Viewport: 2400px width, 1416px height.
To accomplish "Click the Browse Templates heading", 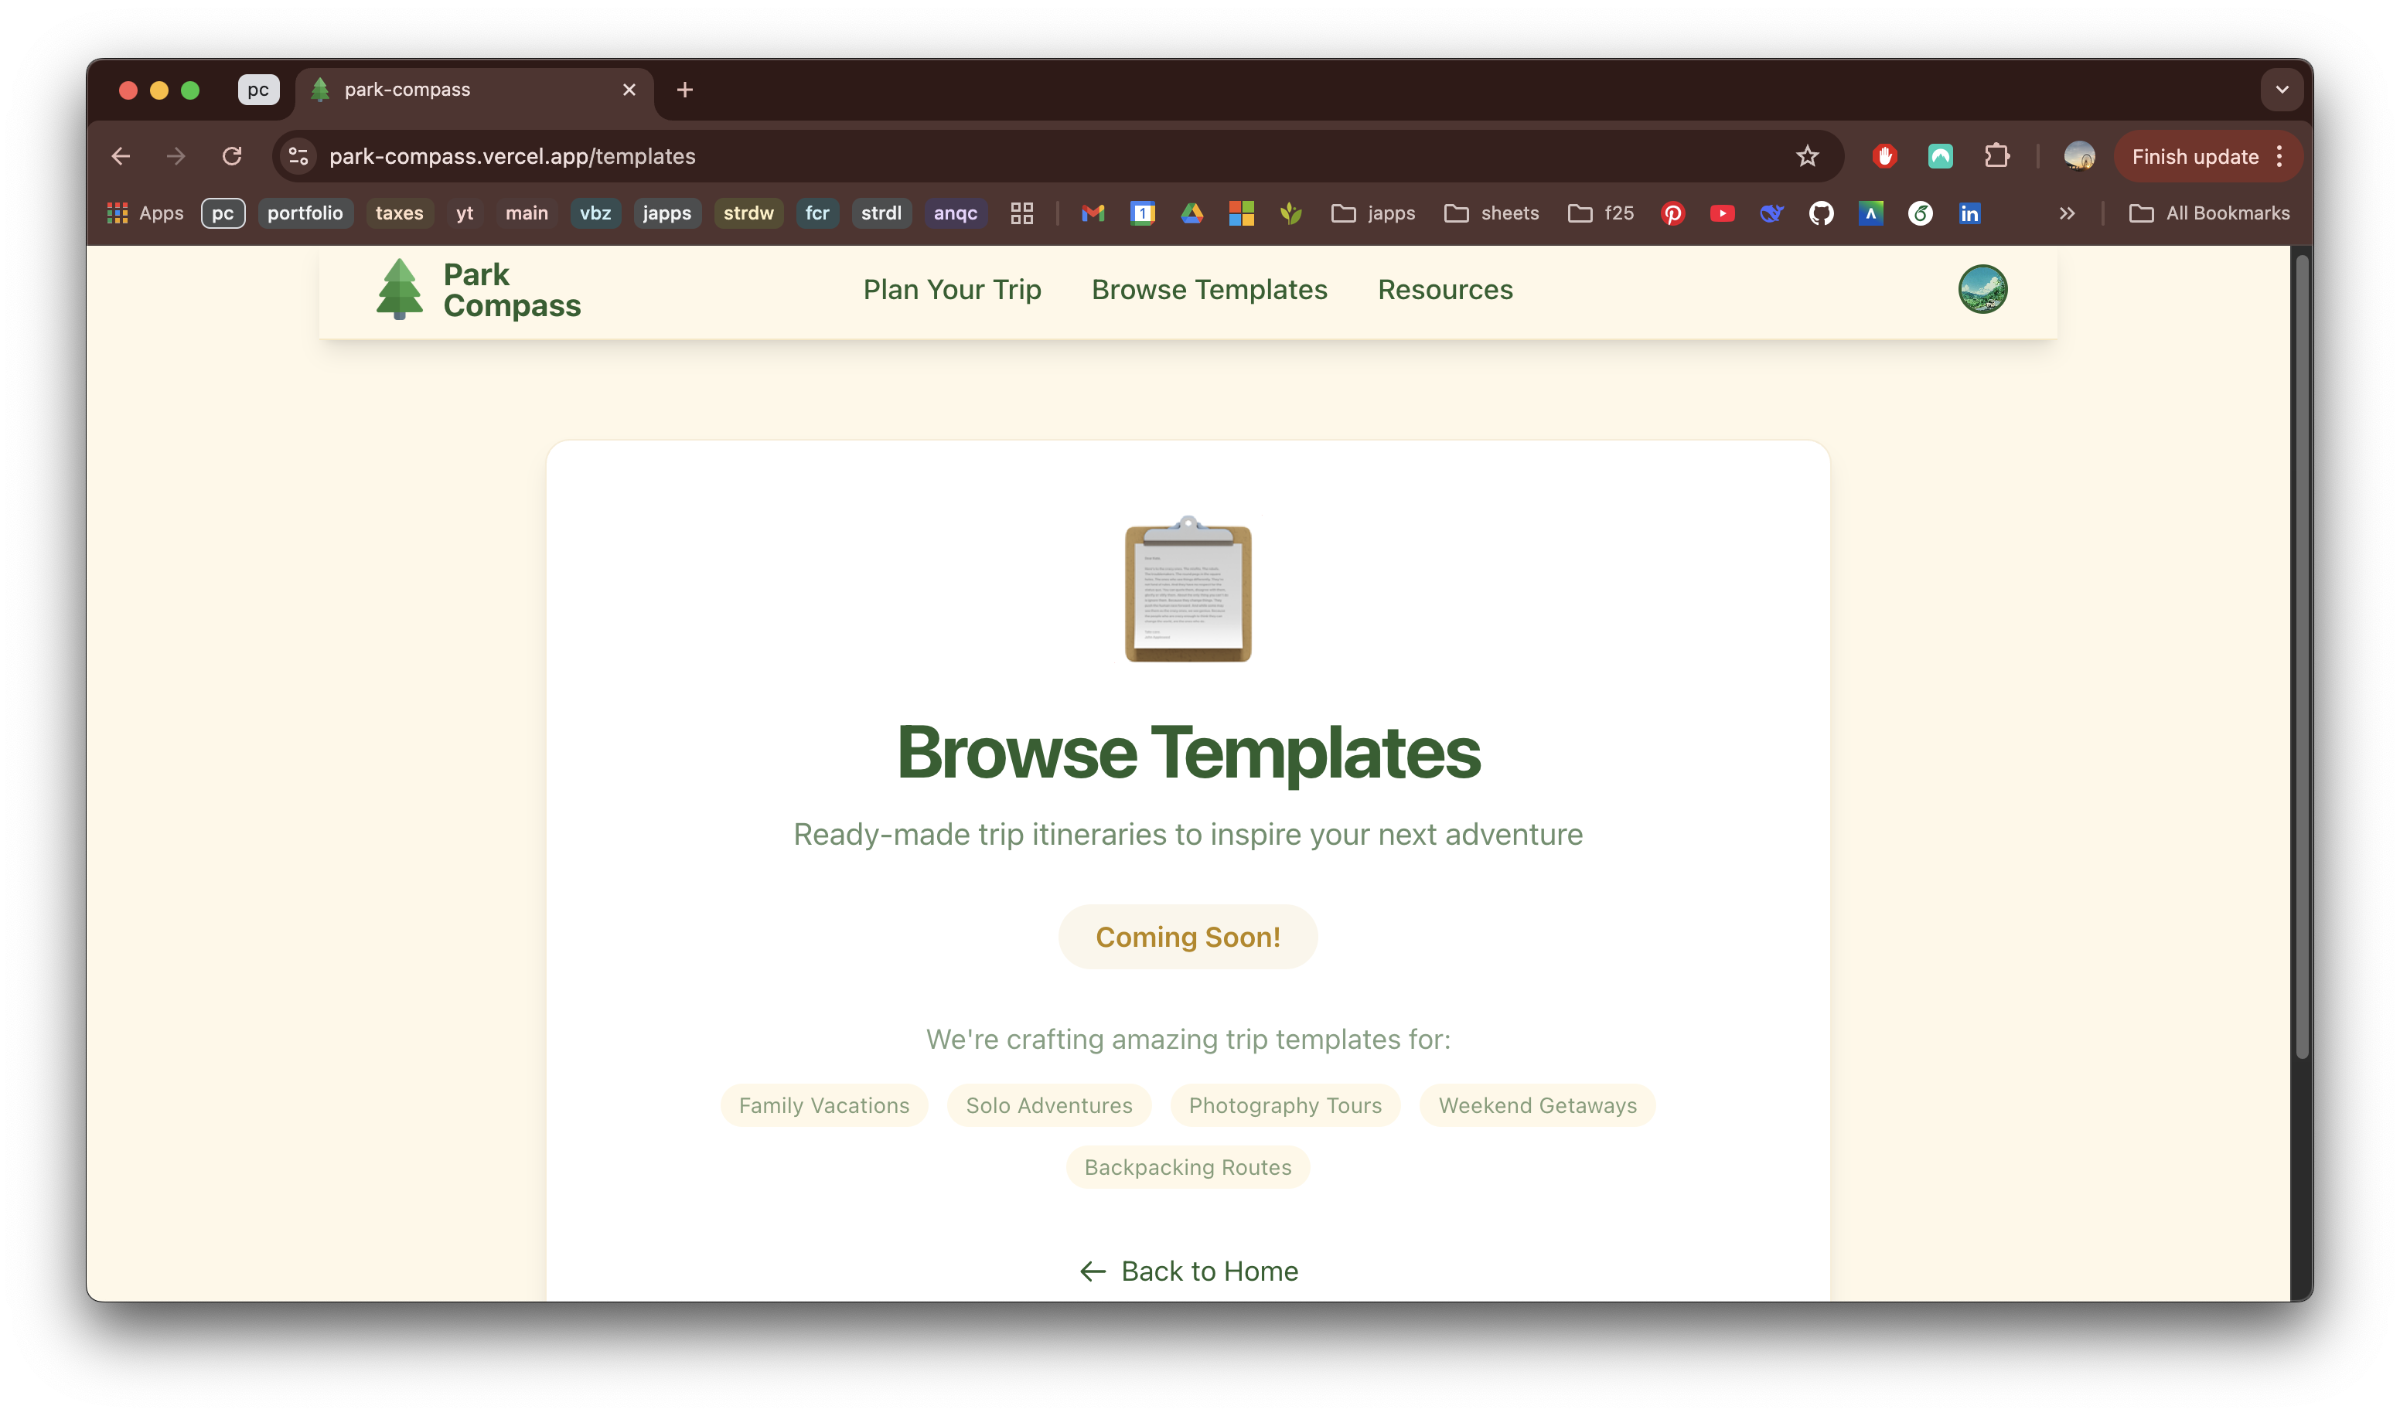I will click(x=1188, y=752).
